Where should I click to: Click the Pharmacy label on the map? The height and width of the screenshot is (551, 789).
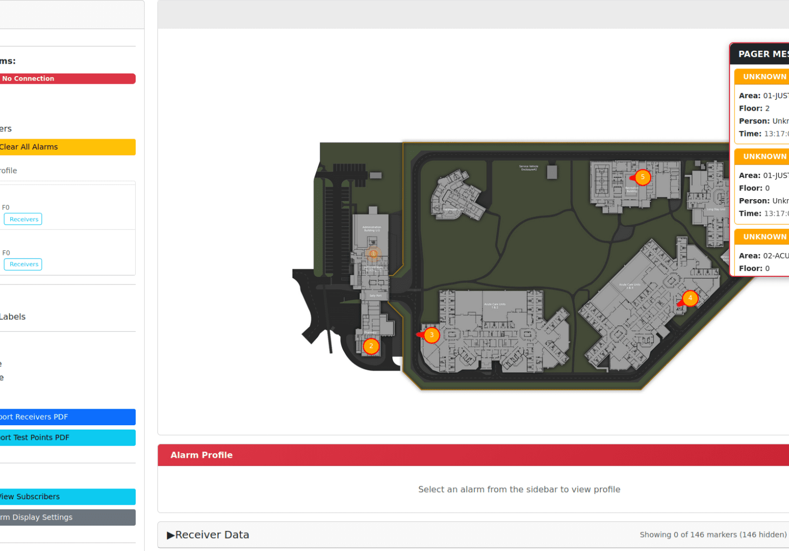pyautogui.click(x=370, y=332)
